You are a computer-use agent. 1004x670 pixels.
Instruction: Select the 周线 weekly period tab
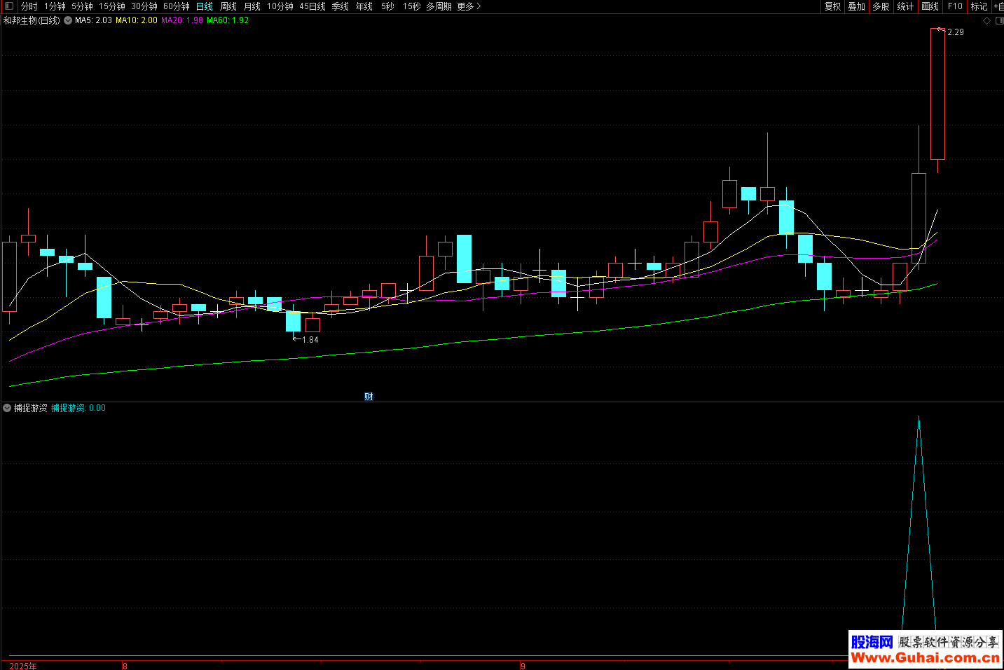[228, 6]
